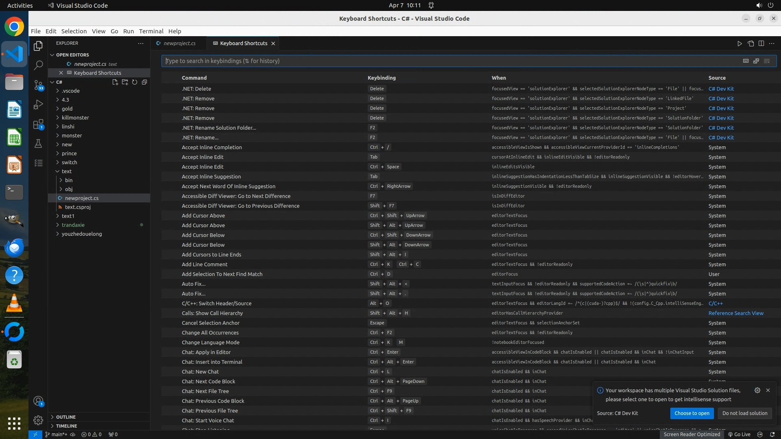Expand the youzhedouelong folder
Screen dimensions: 781x439
(x=81, y=234)
